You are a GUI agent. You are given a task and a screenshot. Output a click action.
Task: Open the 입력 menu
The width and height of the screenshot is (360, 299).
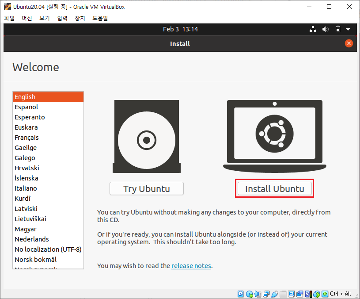62,18
